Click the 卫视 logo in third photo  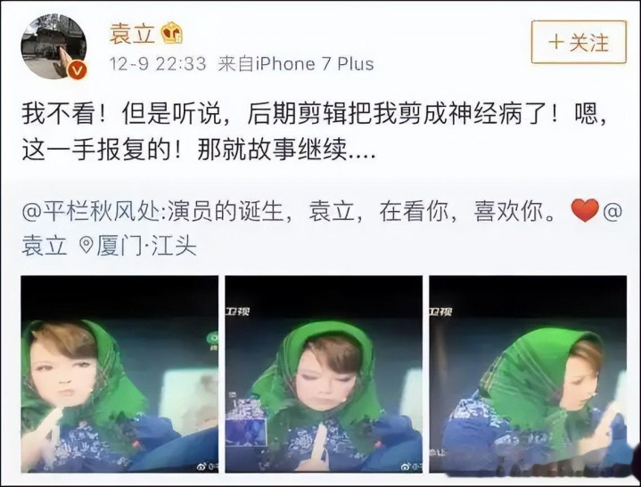(441, 312)
